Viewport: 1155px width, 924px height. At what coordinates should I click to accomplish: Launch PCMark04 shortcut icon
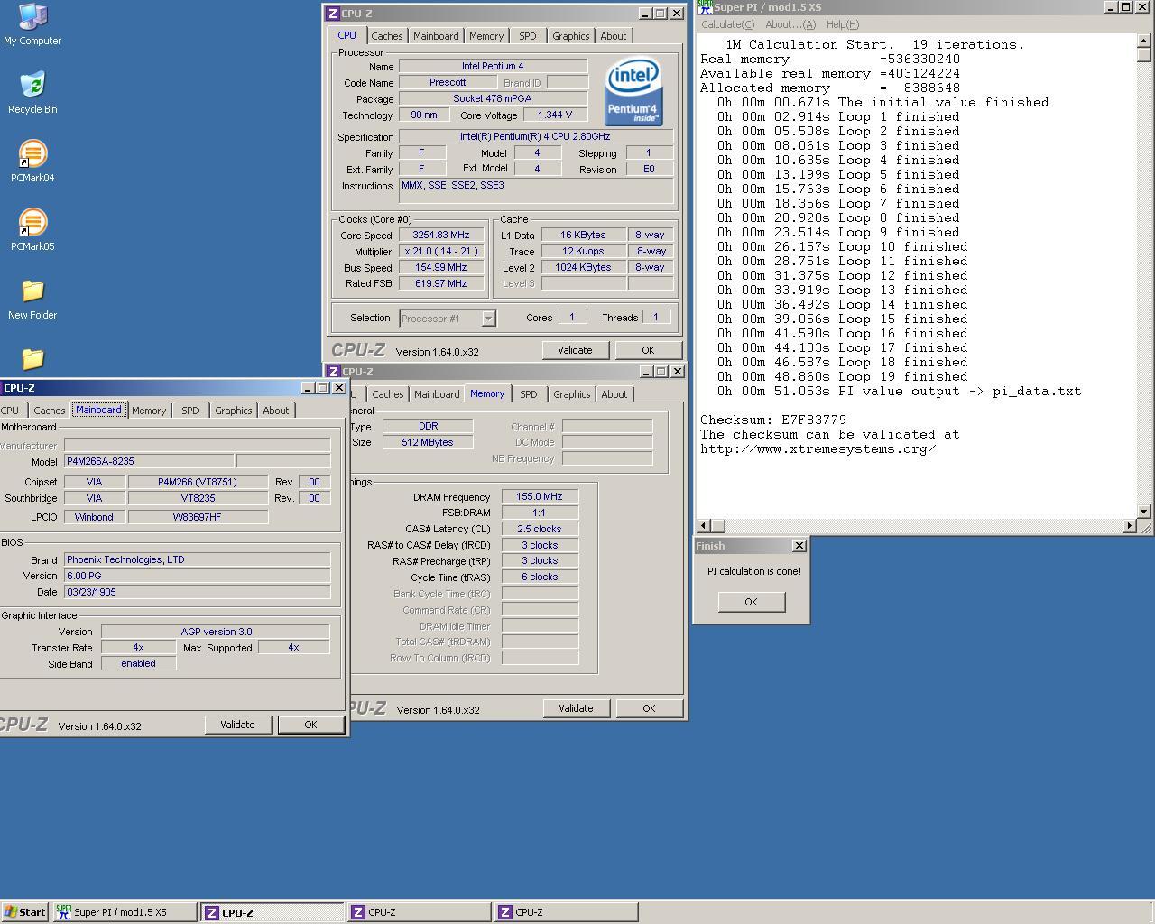click(32, 161)
